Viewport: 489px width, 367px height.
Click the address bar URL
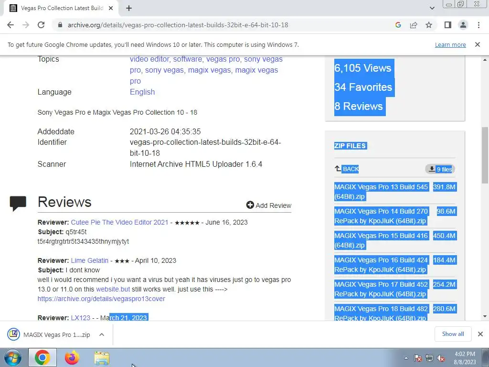point(178,25)
